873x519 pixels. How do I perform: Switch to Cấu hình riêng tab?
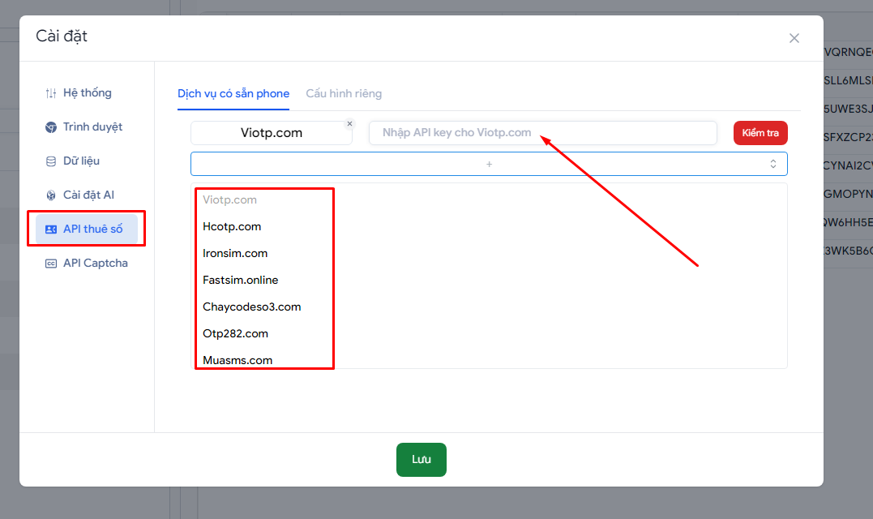click(x=344, y=93)
